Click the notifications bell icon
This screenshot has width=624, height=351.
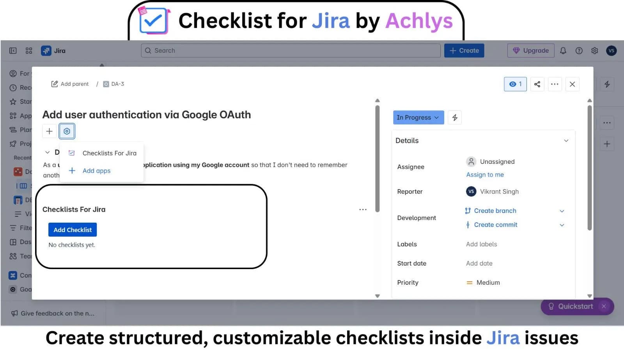point(563,51)
